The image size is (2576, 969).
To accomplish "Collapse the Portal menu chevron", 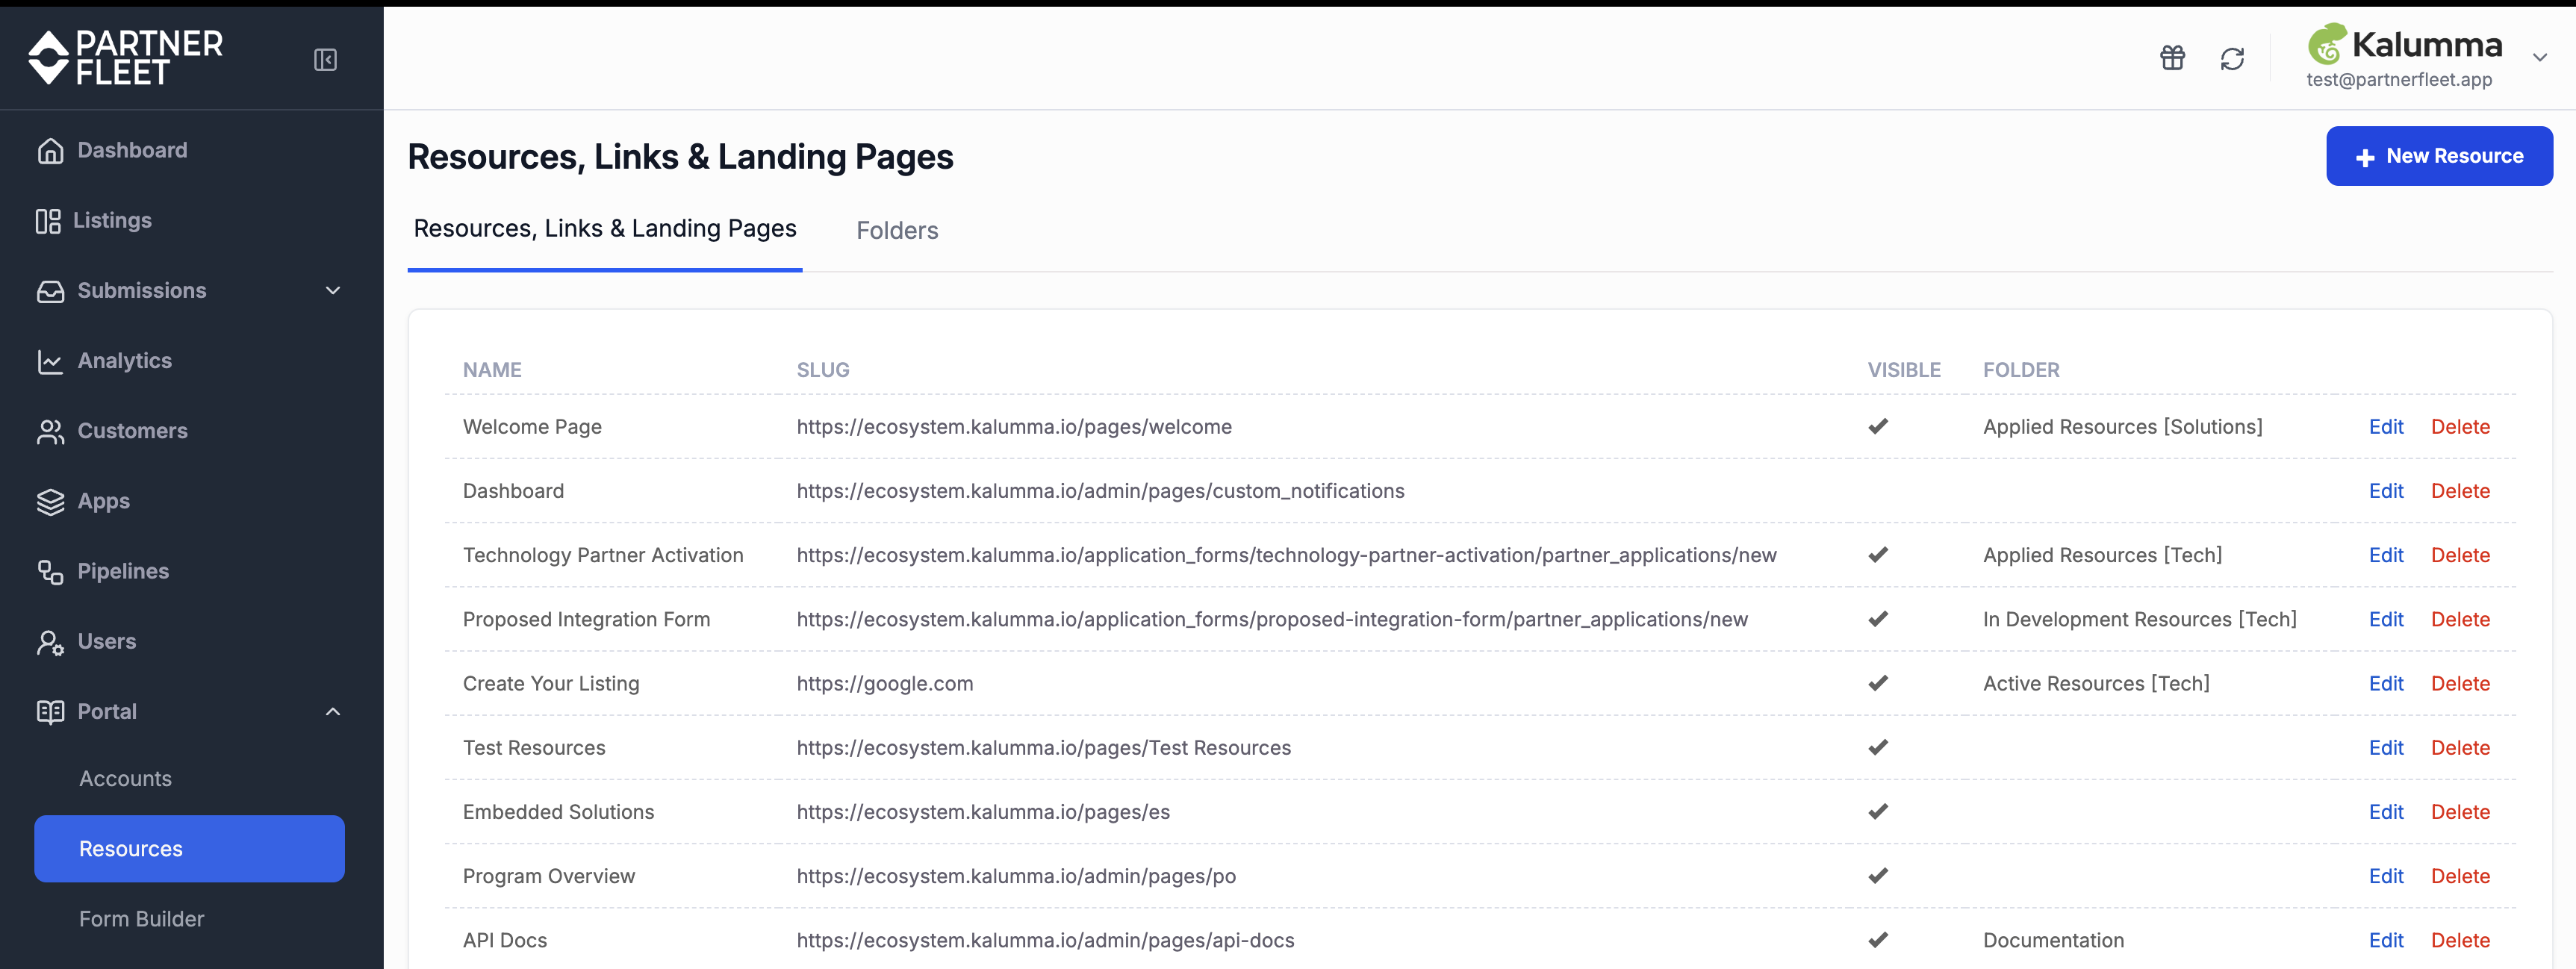I will [333, 712].
